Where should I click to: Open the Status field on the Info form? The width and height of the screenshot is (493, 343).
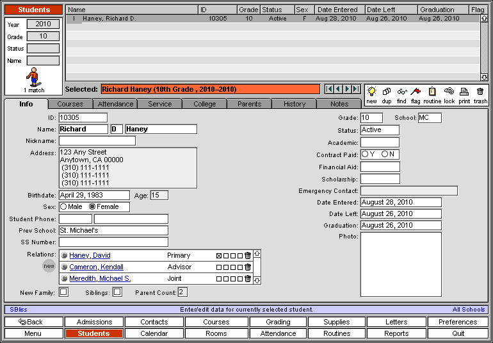point(380,130)
